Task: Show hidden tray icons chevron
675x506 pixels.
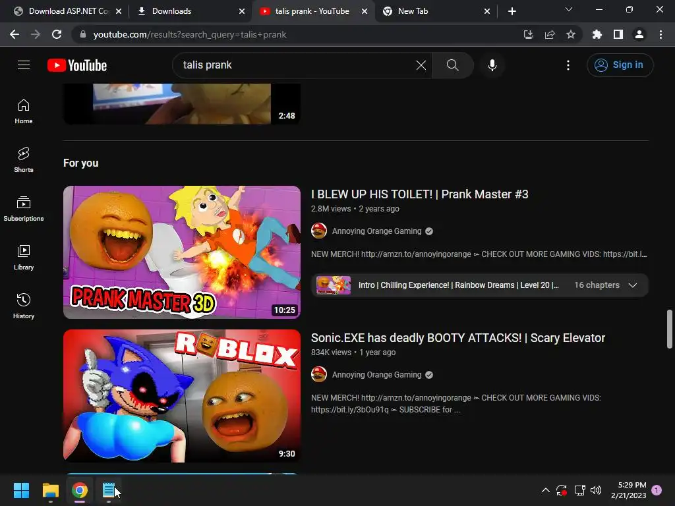Action: (x=545, y=490)
